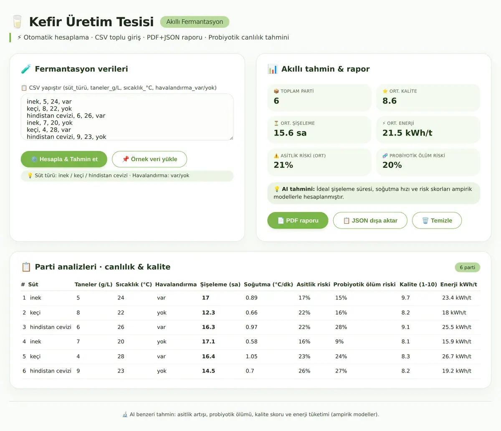Click the Soğutma (°C/dk) column header
This screenshot has height=431, width=501.
pyautogui.click(x=268, y=285)
